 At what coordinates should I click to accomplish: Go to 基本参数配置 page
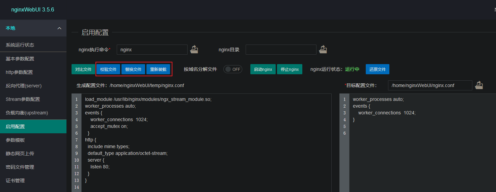point(20,59)
